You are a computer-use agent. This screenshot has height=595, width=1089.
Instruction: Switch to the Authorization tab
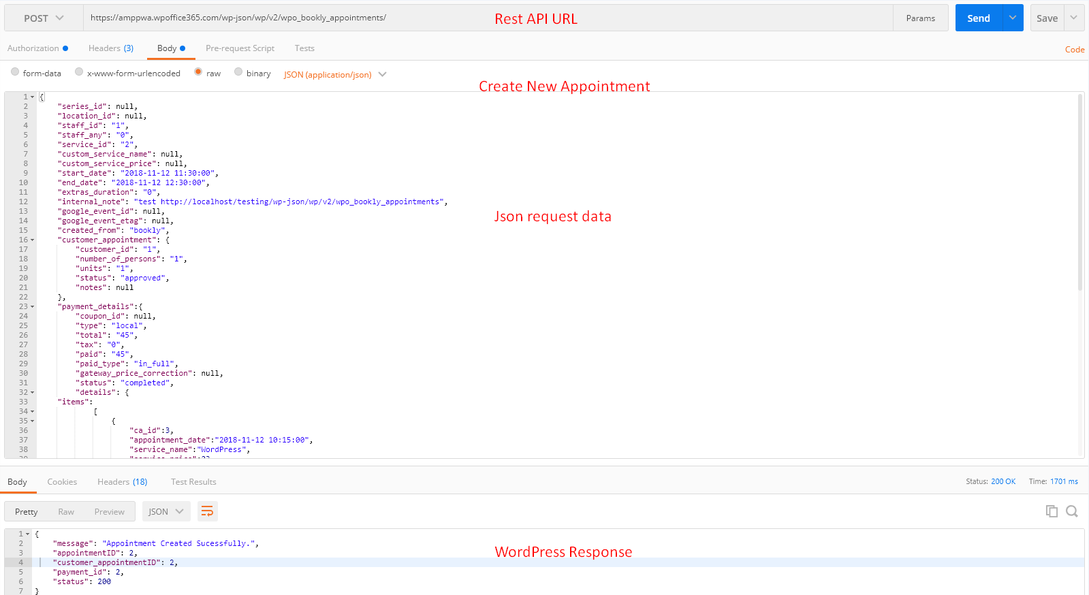pos(37,48)
